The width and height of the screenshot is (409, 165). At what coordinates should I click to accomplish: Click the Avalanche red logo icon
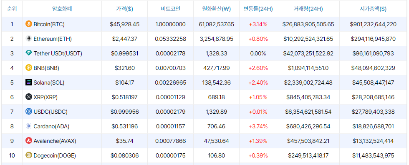coord(29,141)
